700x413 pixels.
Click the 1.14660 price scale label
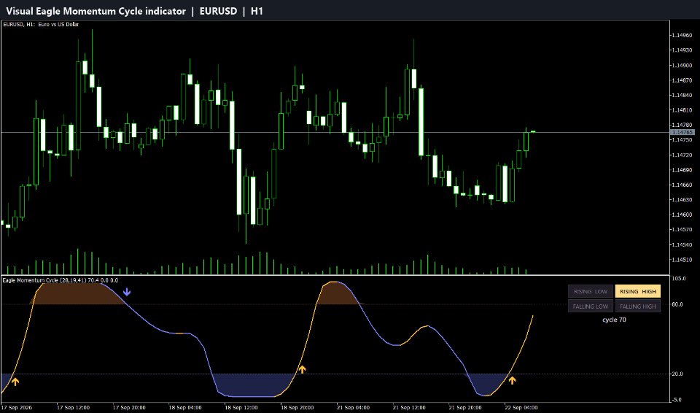682,185
